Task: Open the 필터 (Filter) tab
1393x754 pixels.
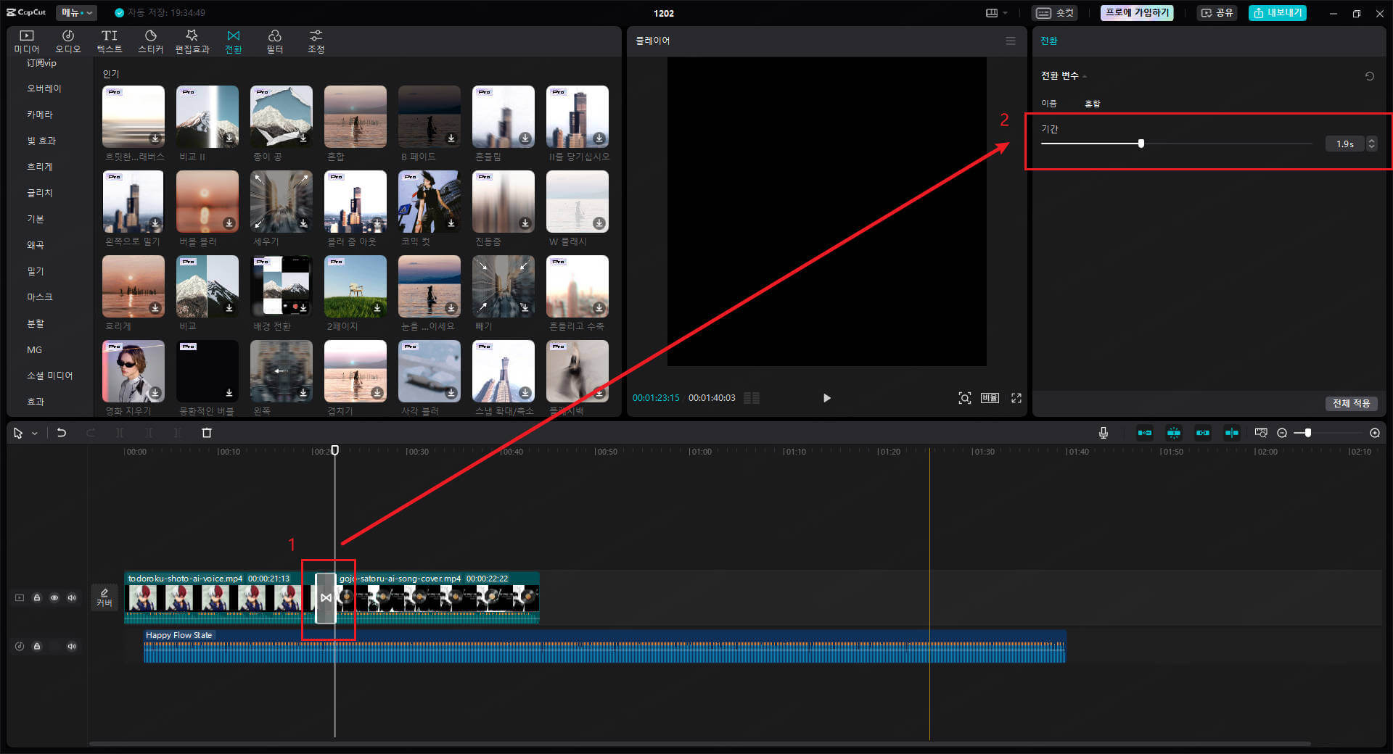Action: 275,41
